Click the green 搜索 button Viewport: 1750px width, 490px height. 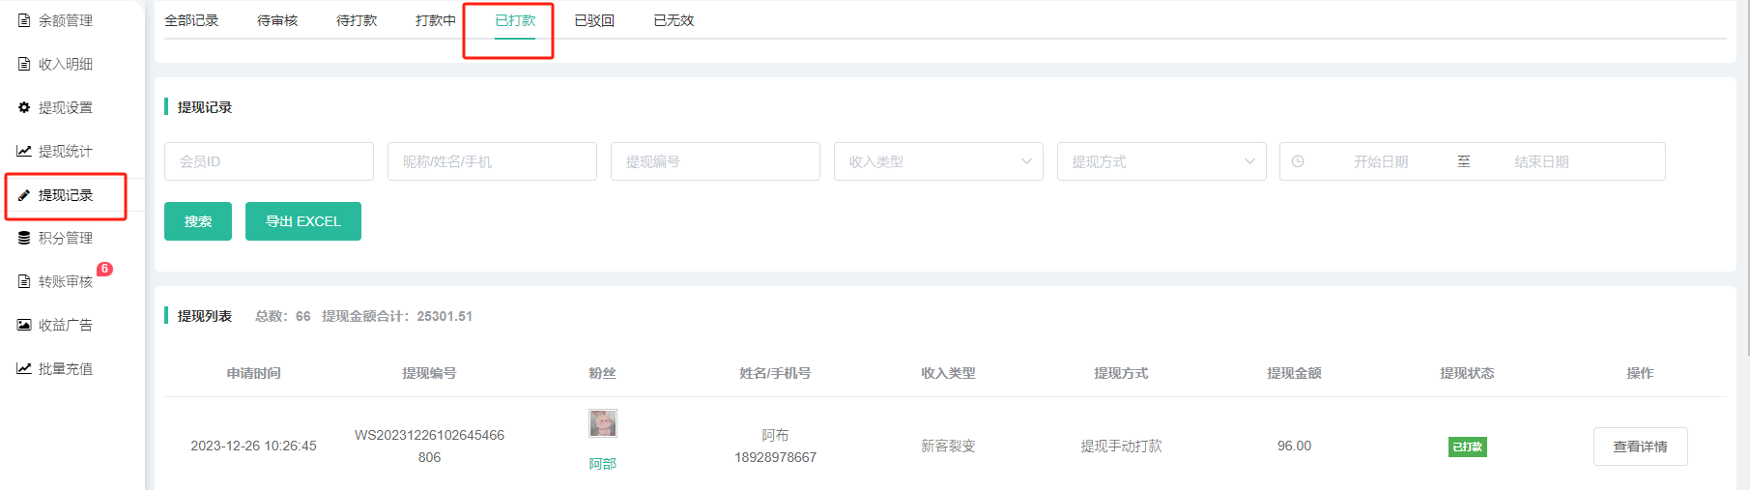click(198, 221)
